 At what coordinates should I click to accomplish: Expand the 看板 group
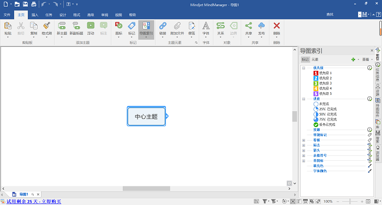pyautogui.click(x=304, y=140)
